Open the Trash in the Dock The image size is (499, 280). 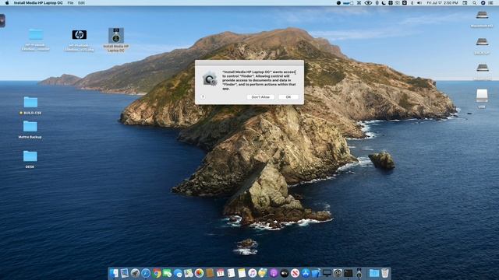384,273
